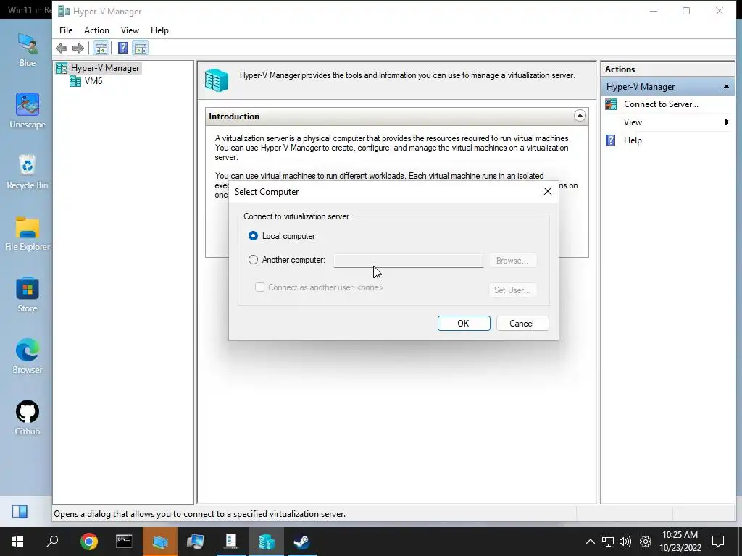Show hidden tray icons chevron
Screen dimensions: 742x556
tap(590, 542)
